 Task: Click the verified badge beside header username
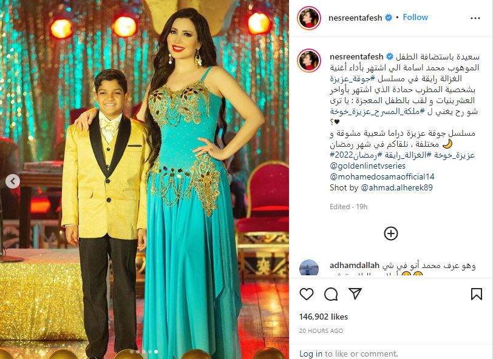pos(389,18)
